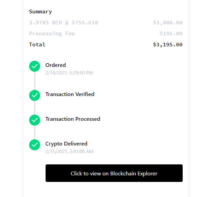The width and height of the screenshot is (219, 197).
Task: Click the dotted connector between Processed and Delivered
Action: [x=35, y=132]
